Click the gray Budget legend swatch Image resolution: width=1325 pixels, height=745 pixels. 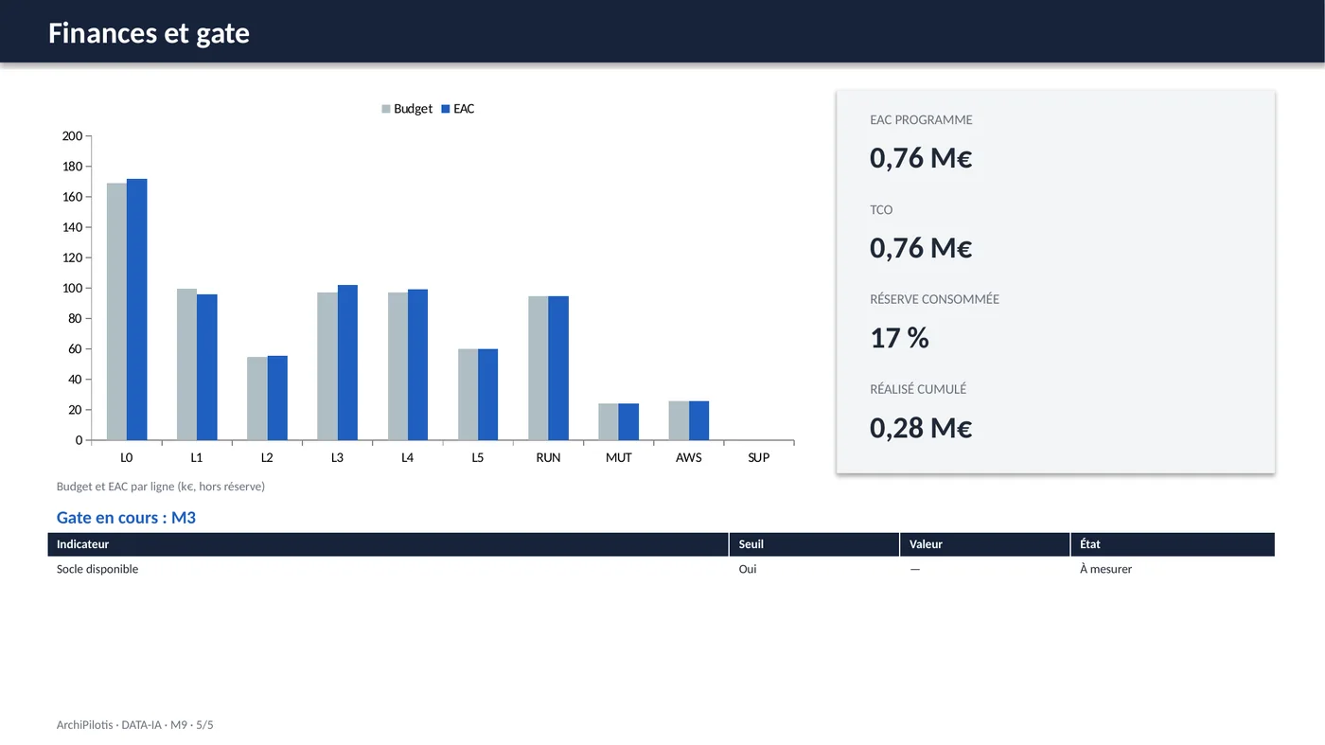[x=386, y=109]
